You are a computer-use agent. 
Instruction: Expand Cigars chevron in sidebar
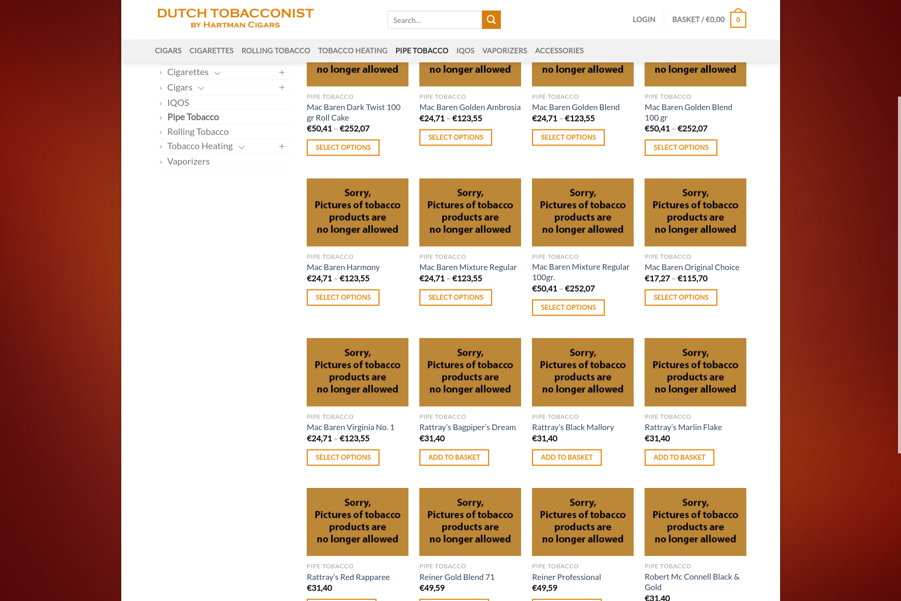(x=201, y=89)
